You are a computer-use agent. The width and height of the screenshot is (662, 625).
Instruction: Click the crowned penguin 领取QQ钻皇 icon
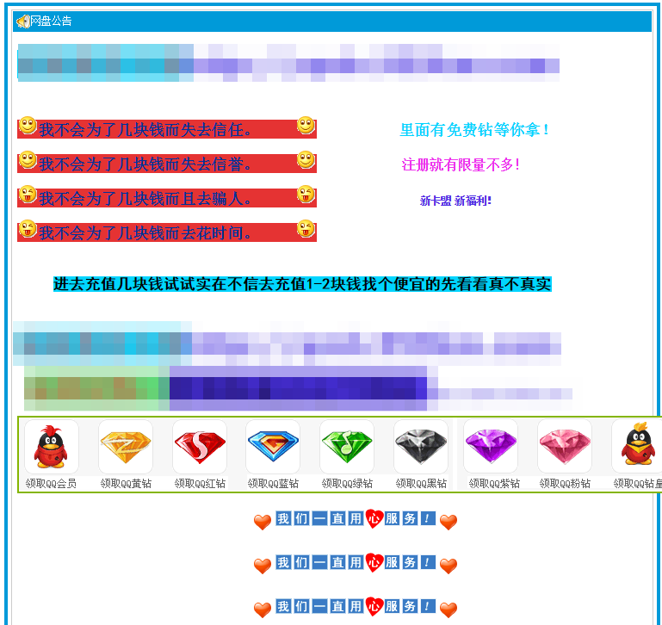pyautogui.click(x=637, y=446)
